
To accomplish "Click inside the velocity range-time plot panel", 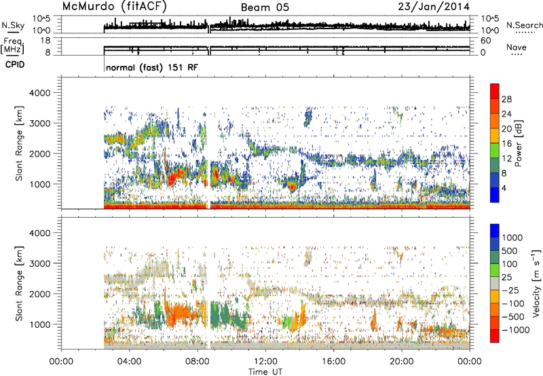I will pyautogui.click(x=265, y=283).
